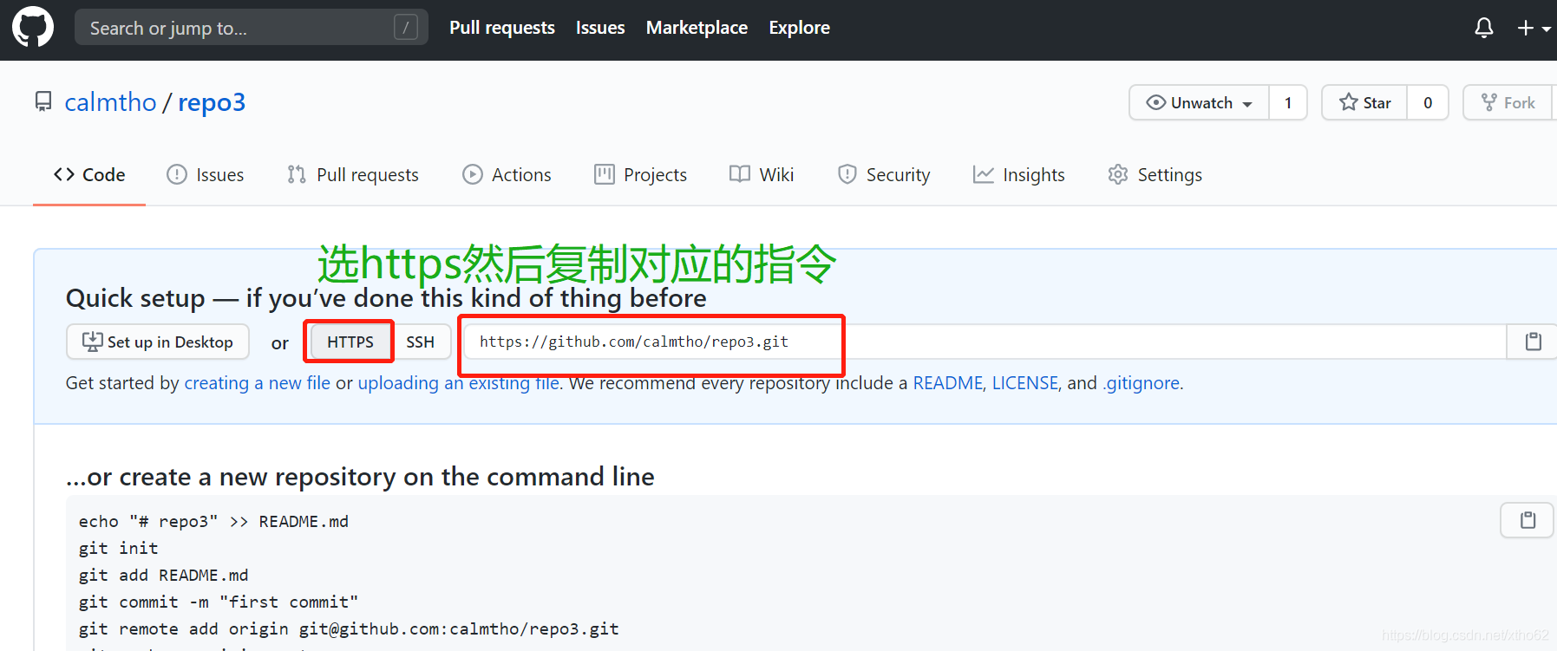Switch to the repository Pull requests tab
The height and width of the screenshot is (651, 1557).
[353, 175]
